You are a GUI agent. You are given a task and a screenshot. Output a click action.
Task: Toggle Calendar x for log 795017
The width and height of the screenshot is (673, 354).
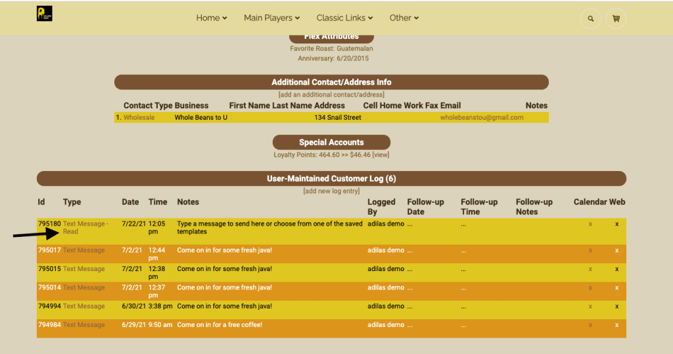590,251
